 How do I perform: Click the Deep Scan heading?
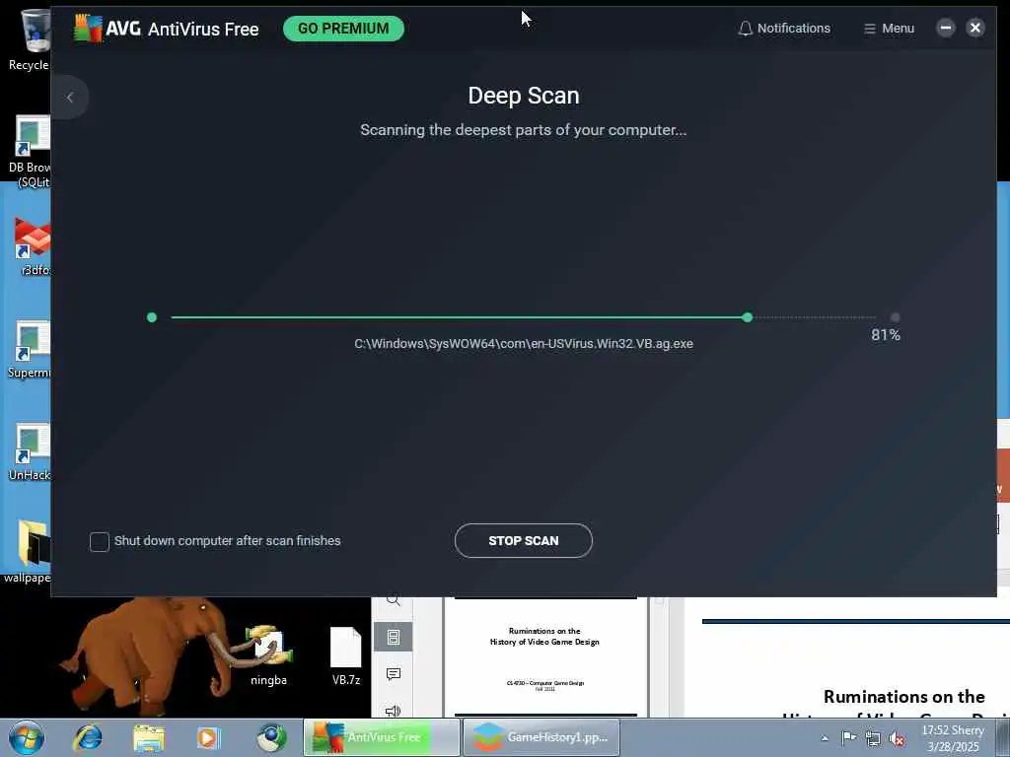click(524, 96)
